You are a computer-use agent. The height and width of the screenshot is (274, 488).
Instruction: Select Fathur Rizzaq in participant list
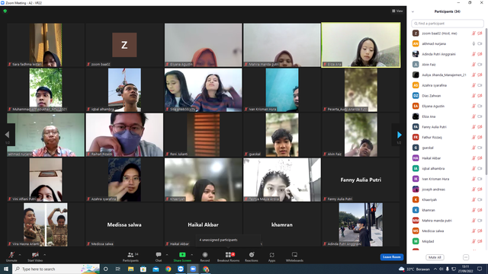click(448, 137)
